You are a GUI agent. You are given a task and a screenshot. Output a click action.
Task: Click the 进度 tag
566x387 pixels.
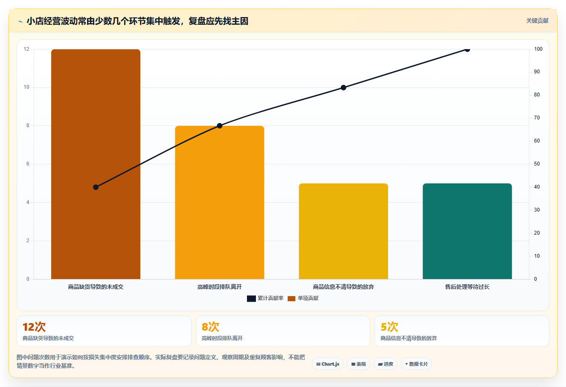[386, 364]
